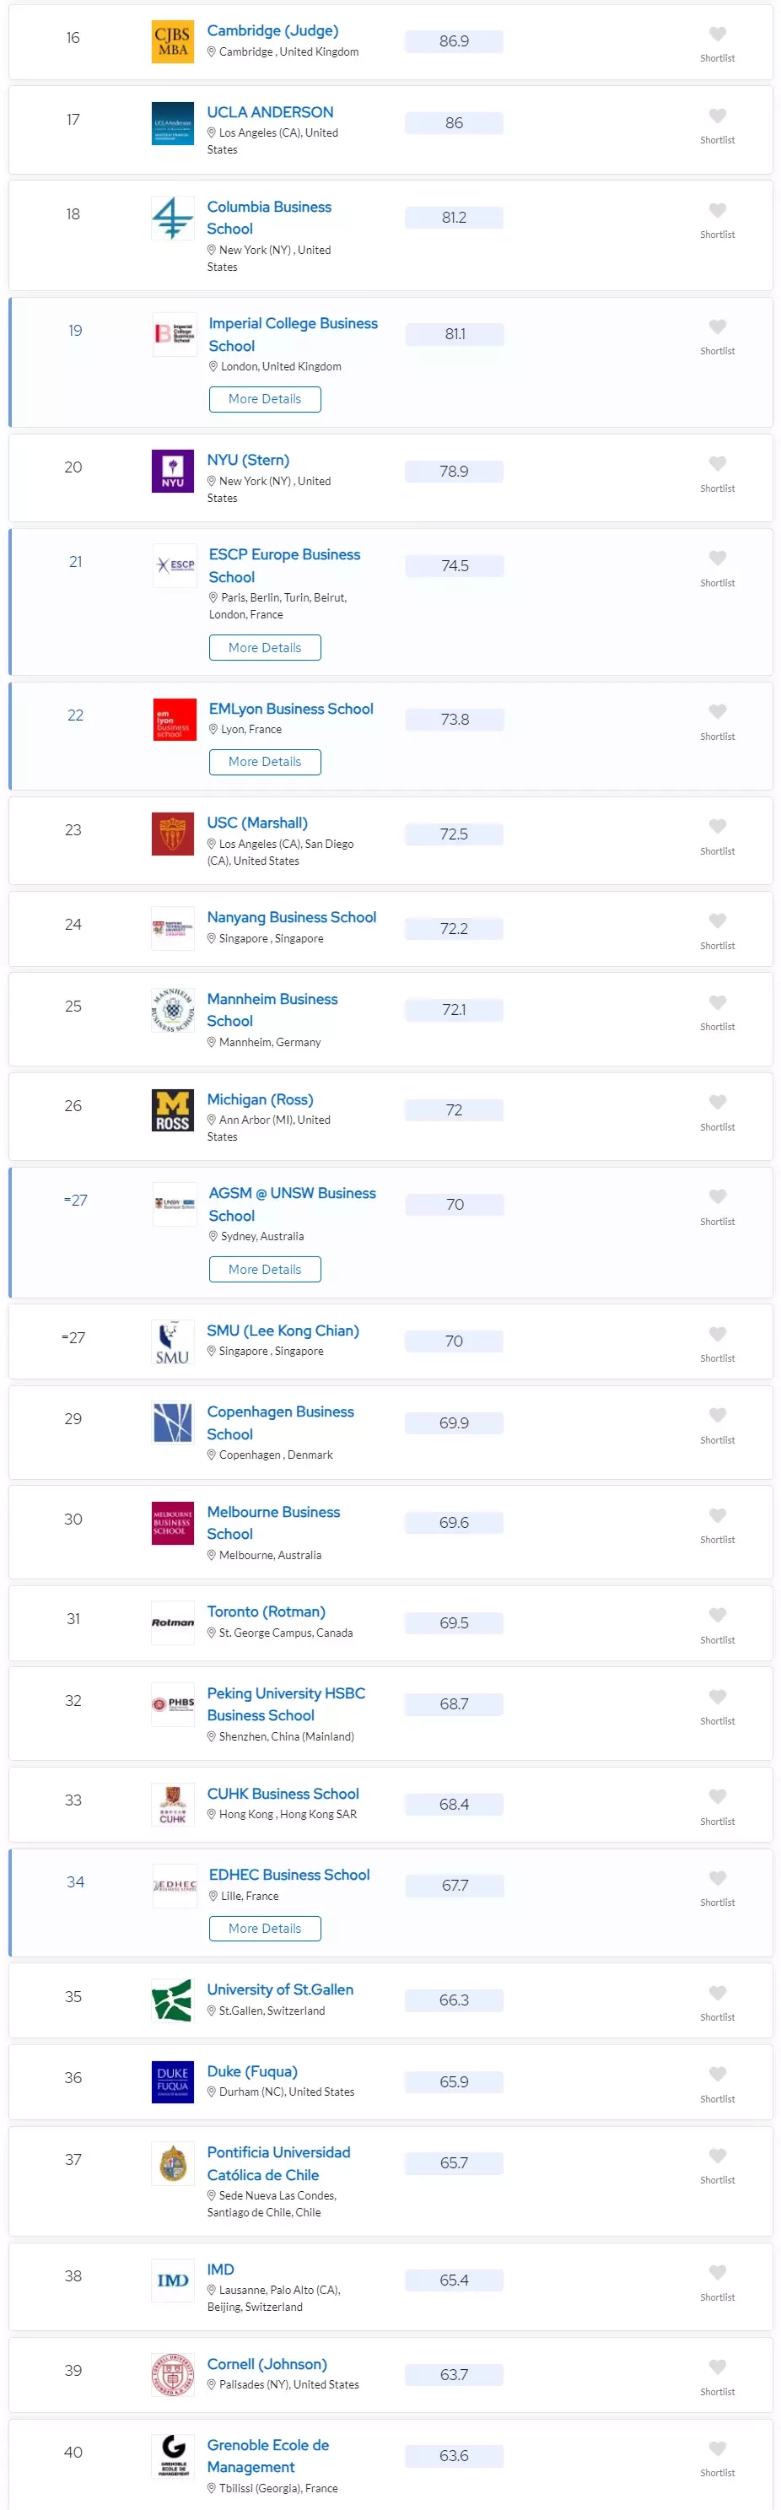Open University of St.Gallen link
Screen dimensions: 781x2510
click(x=281, y=1989)
